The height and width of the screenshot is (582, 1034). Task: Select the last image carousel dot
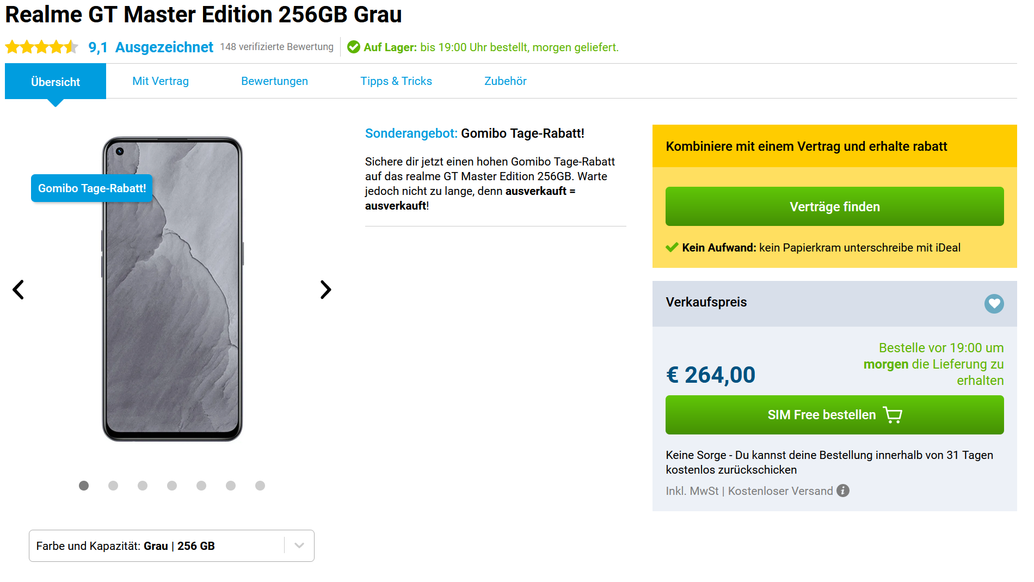pos(260,486)
